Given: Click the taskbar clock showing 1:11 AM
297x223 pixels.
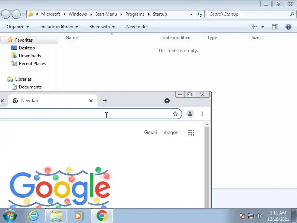Looking at the screenshot, I should 278,216.
